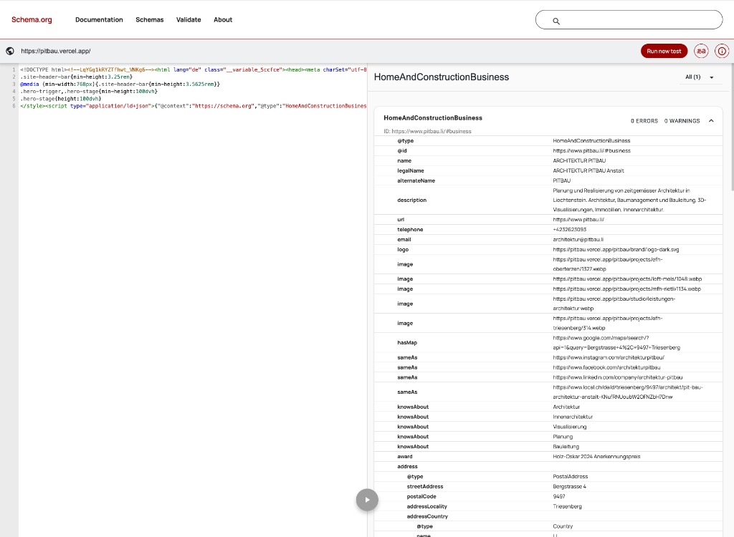734x537 pixels.
Task: Click the gray play button
Action: [x=367, y=500]
